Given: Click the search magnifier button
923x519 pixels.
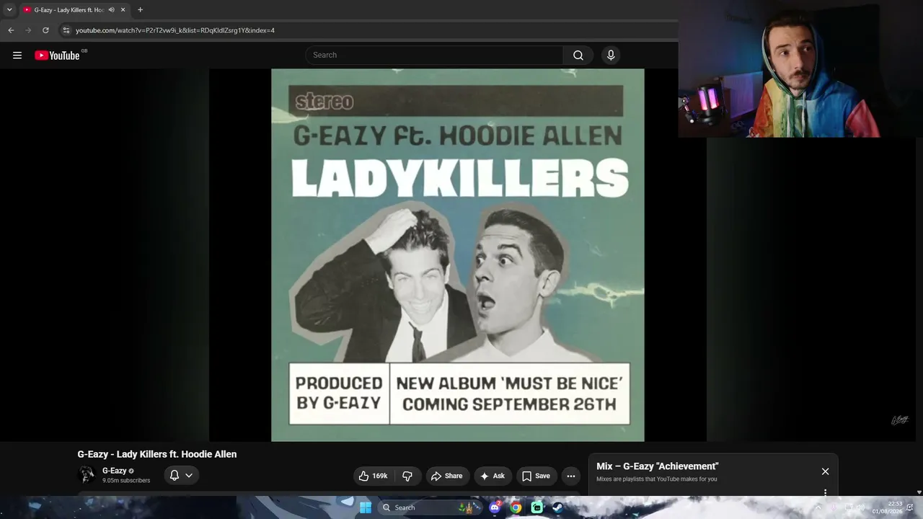Looking at the screenshot, I should pyautogui.click(x=578, y=56).
